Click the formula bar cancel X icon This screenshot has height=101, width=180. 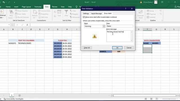pyautogui.click(x=17, y=25)
